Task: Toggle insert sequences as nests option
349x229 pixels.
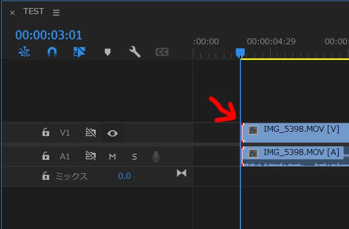Action: 24,52
